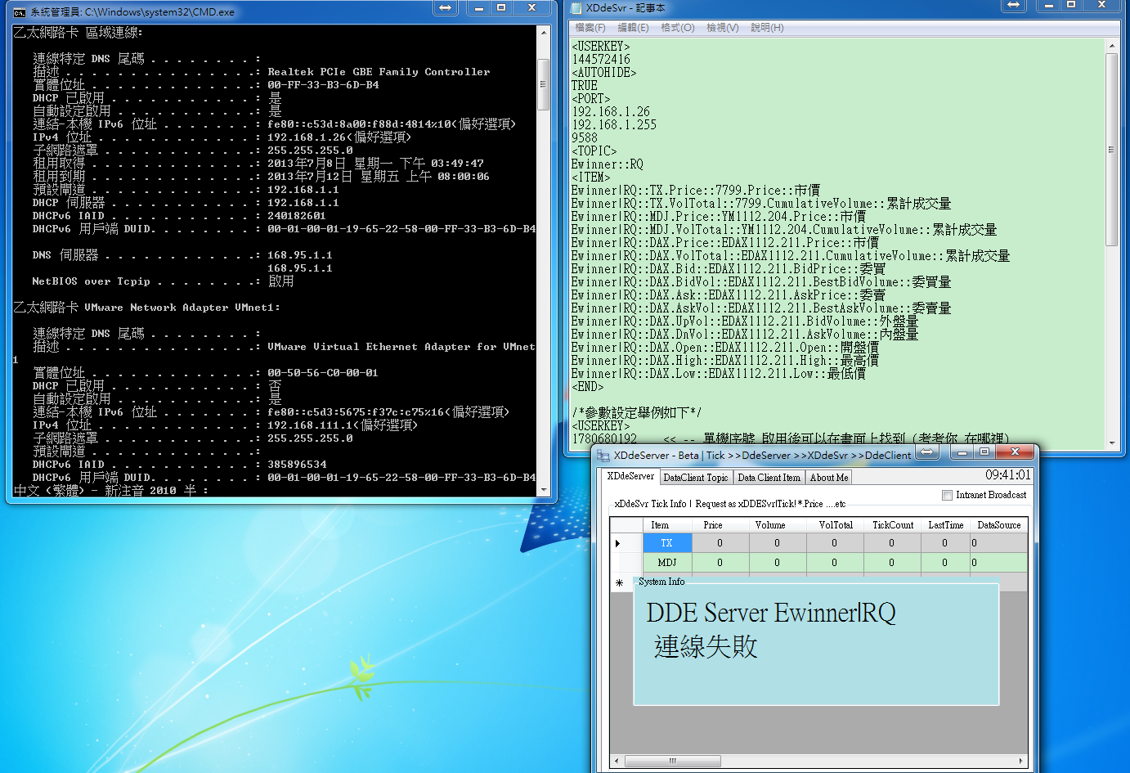Select the TX item cell

[667, 543]
